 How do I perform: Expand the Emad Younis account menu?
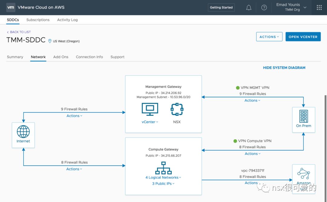pos(291,7)
